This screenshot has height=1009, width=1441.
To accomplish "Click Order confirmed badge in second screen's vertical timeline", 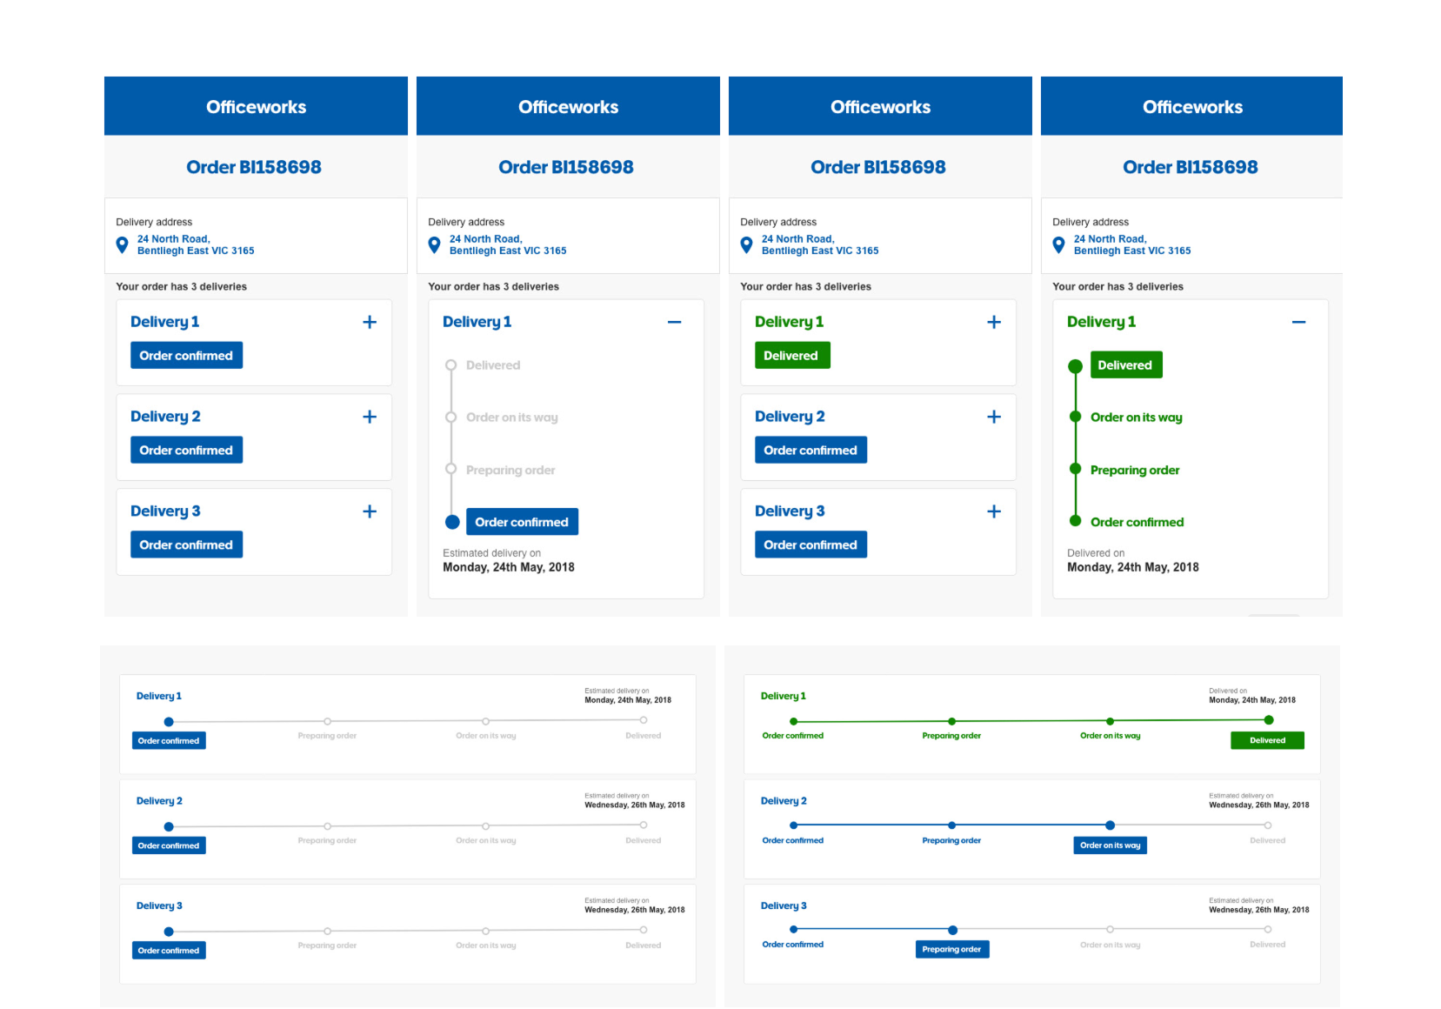I will click(522, 522).
